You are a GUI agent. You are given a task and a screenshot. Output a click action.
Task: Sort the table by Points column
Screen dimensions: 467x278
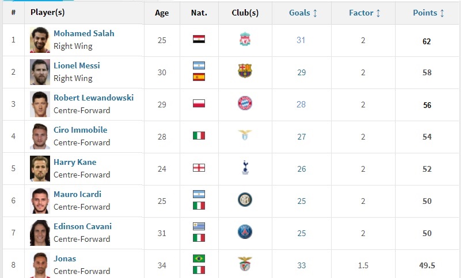(x=428, y=13)
